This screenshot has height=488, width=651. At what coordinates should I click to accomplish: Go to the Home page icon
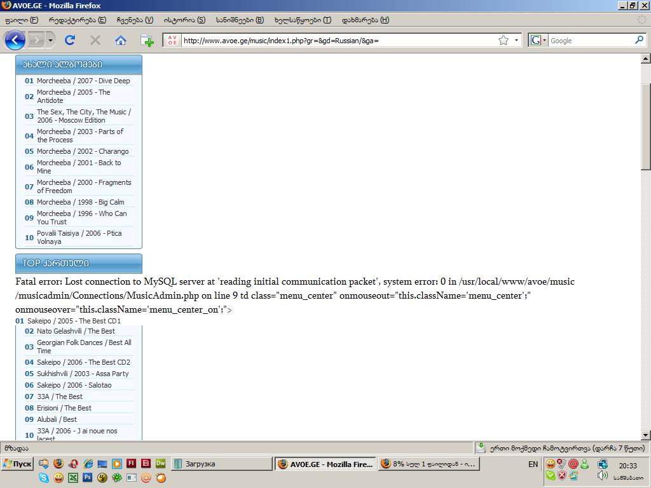(x=120, y=40)
